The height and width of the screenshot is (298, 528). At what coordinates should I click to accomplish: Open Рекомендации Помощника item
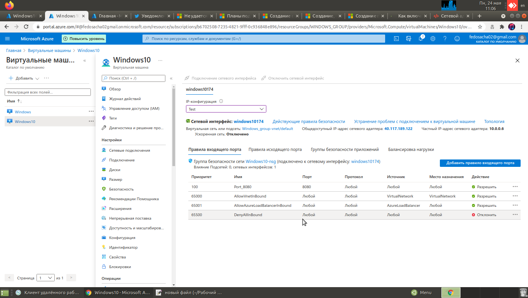point(133,199)
